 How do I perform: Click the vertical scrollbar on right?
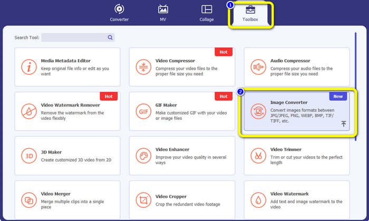(x=356, y=87)
